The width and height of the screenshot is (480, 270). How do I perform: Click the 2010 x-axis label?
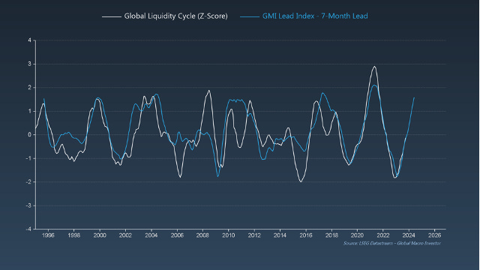(228, 235)
